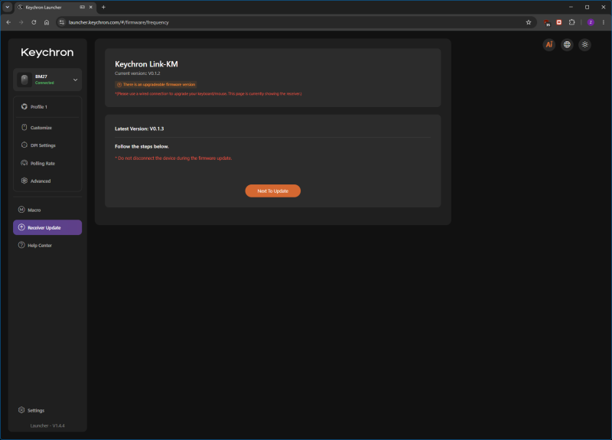Open the Macro menu item
Viewport: 612px width, 440px height.
(47, 210)
